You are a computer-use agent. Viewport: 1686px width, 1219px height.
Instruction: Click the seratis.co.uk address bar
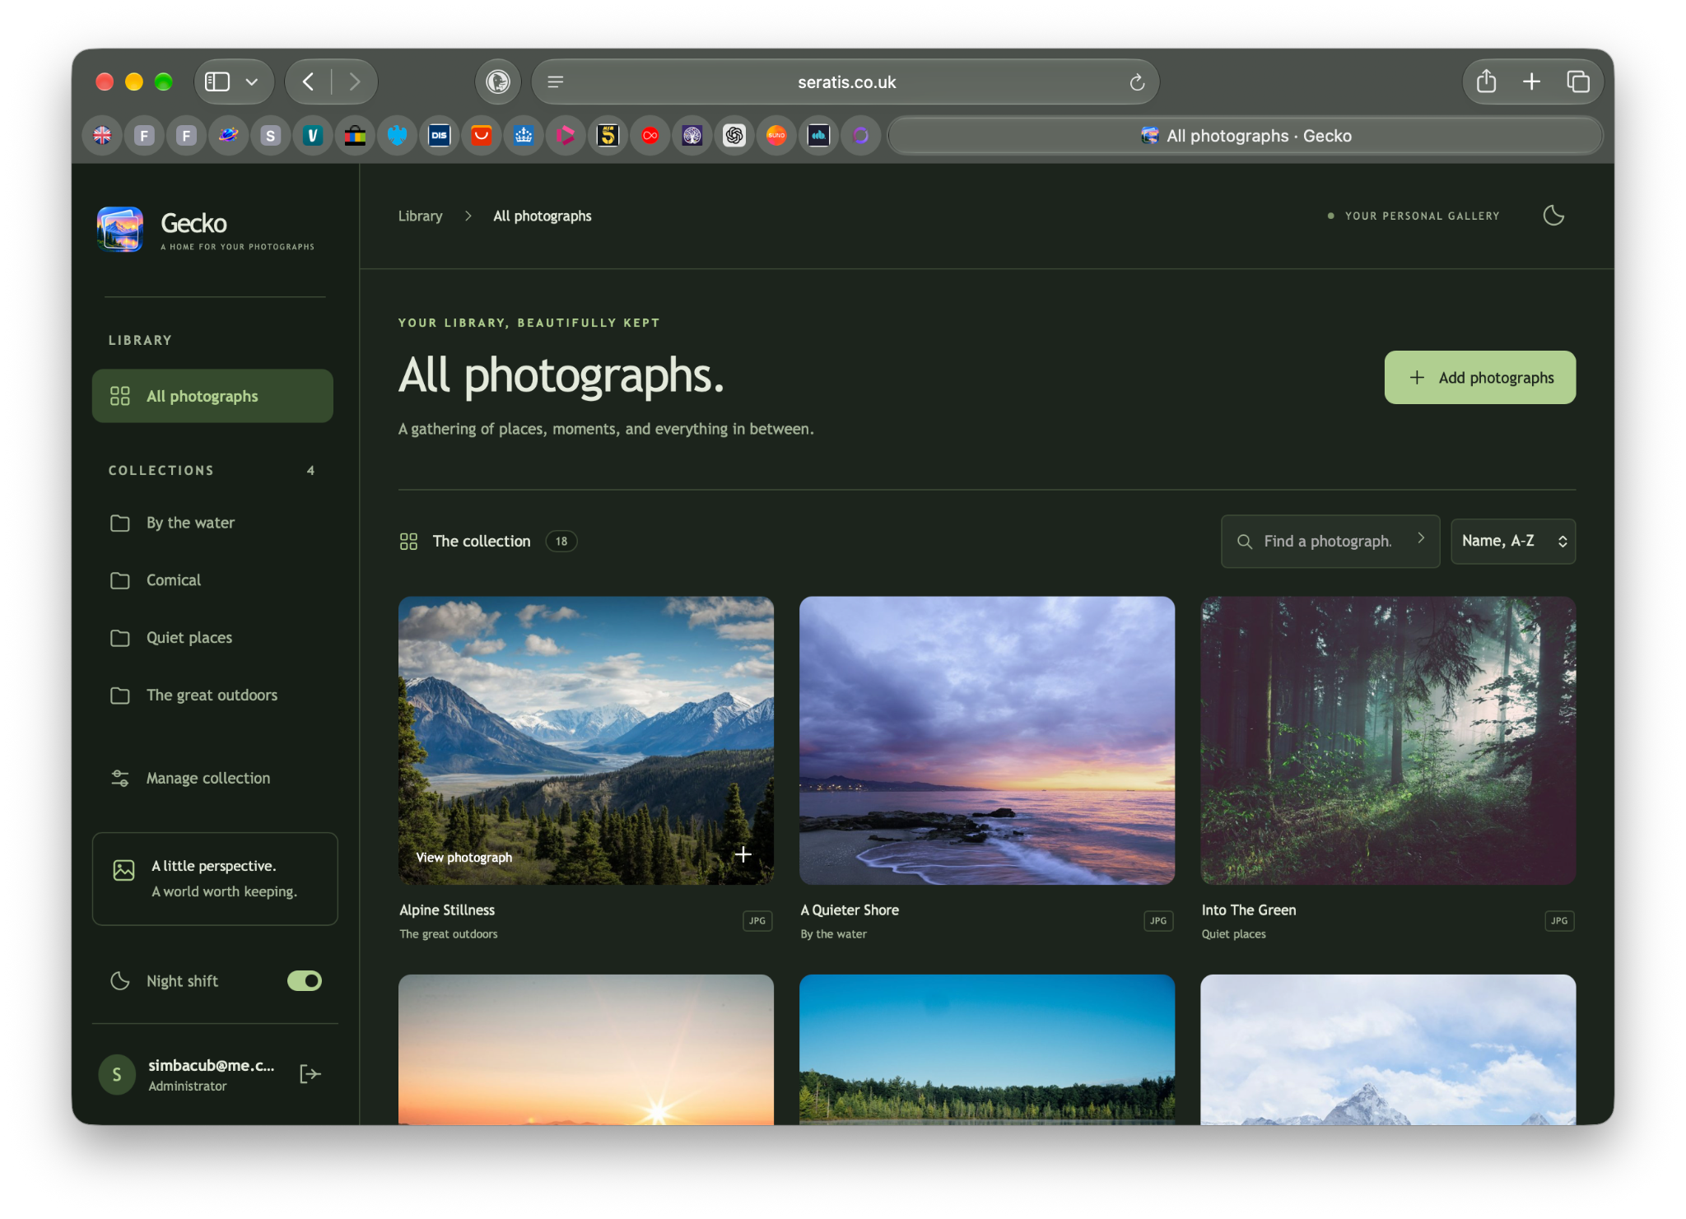coord(845,82)
